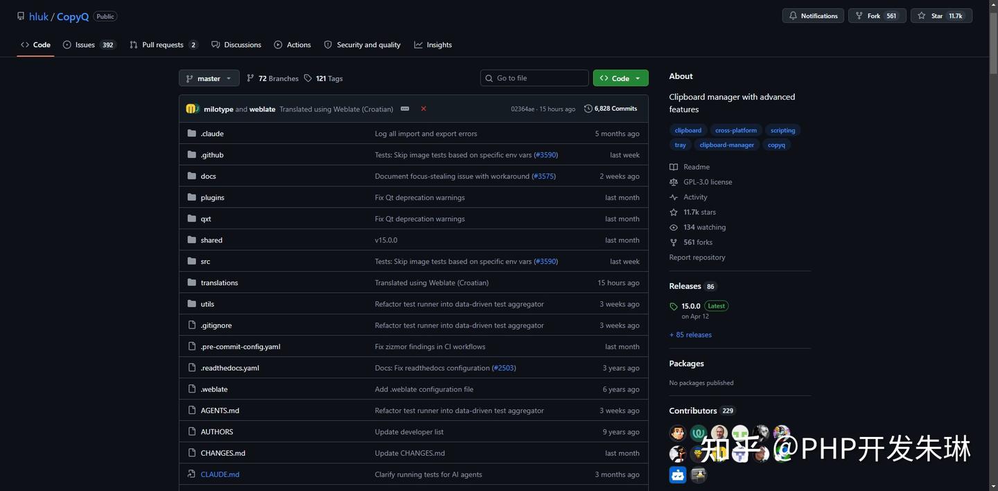998x491 pixels.
Task: Click the AGENTS.md file icon
Action: (192, 411)
